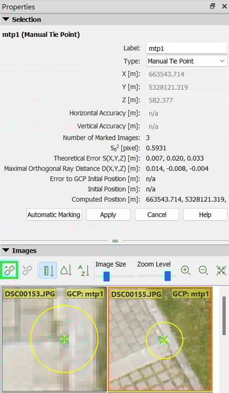Click the Label input field containing mtp1
The height and width of the screenshot is (393, 229).
click(x=187, y=48)
